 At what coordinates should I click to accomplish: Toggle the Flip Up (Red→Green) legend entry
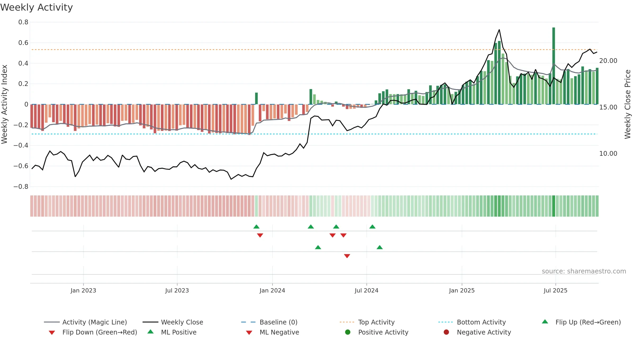[x=581, y=322]
